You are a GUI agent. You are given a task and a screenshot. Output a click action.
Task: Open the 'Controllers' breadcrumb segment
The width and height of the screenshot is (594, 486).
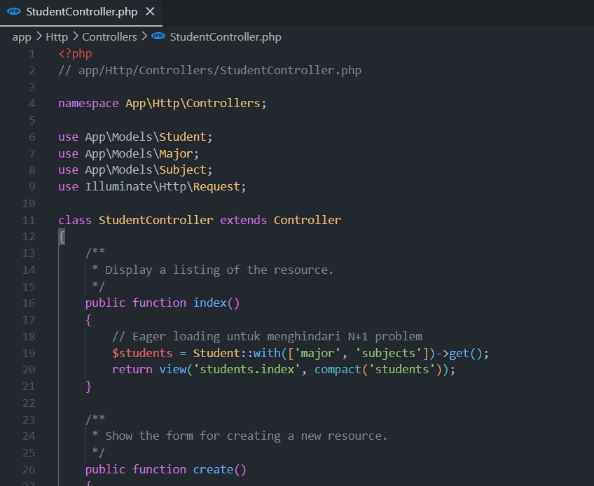click(x=109, y=36)
